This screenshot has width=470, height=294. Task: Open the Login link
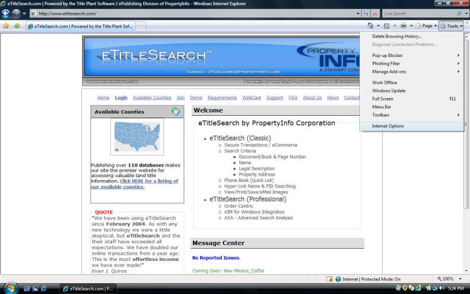pos(121,98)
